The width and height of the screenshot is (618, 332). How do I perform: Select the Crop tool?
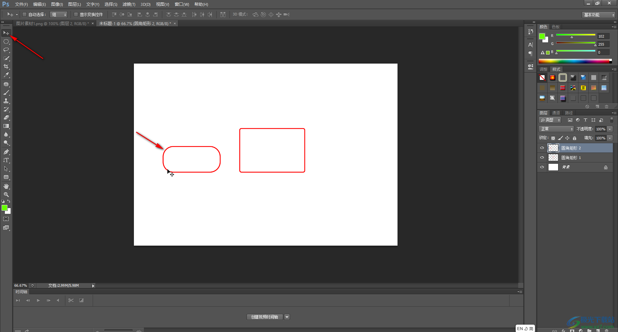[6, 66]
